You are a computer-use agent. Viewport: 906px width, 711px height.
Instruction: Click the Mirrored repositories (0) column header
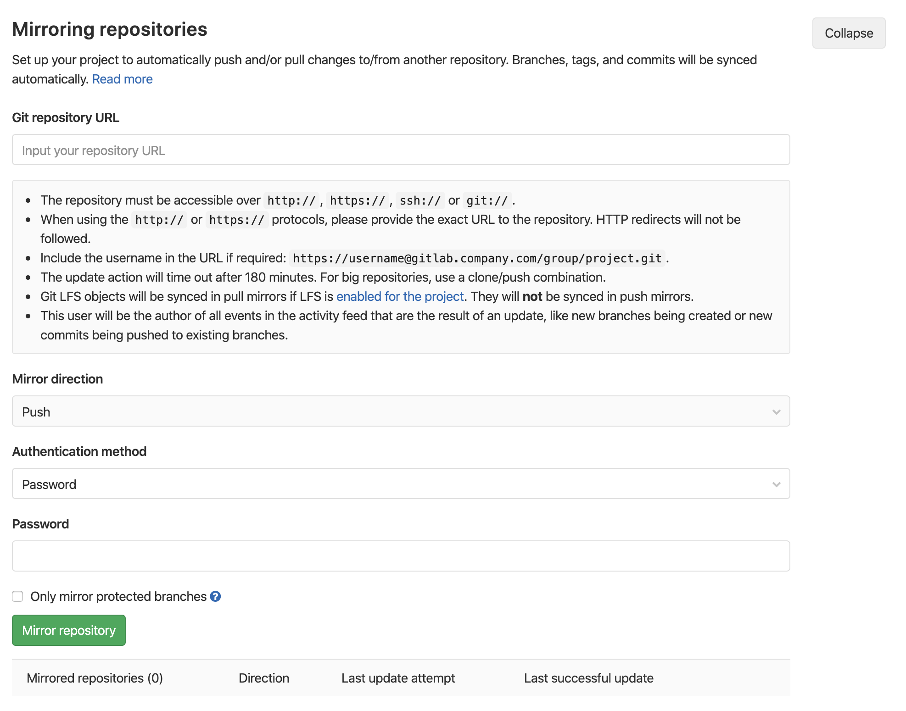pyautogui.click(x=95, y=678)
